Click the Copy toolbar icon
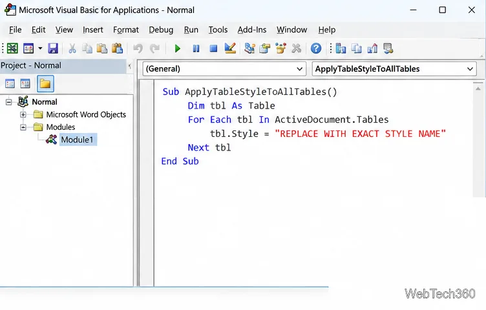Screen dimensions: 486x310 (x=87, y=48)
